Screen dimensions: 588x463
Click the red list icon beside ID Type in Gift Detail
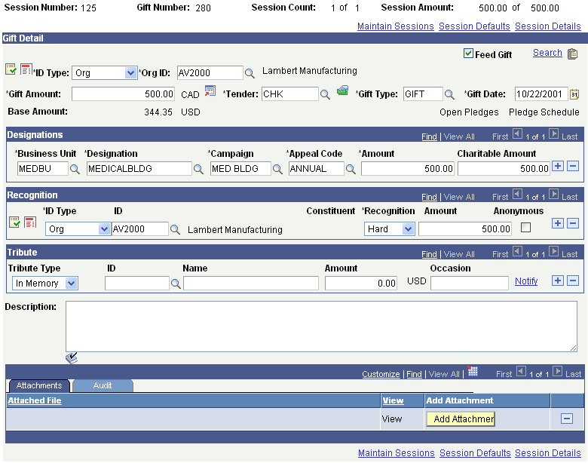click(26, 69)
